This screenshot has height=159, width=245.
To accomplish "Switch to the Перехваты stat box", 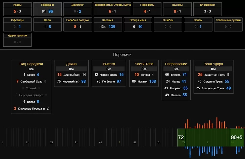I will coord(145,9).
